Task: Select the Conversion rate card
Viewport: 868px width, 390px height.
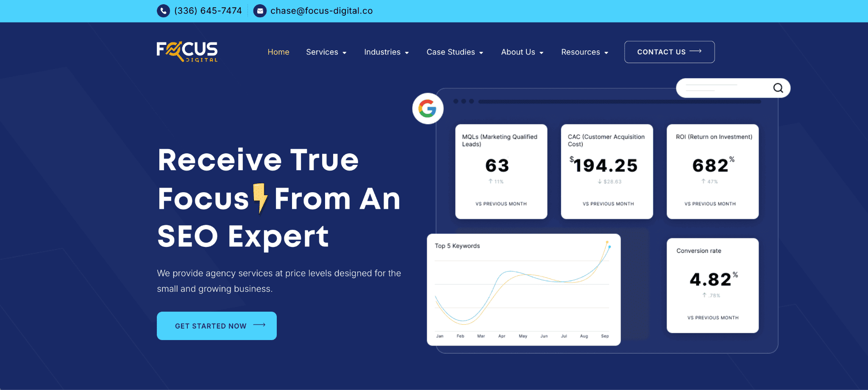Action: (x=713, y=285)
